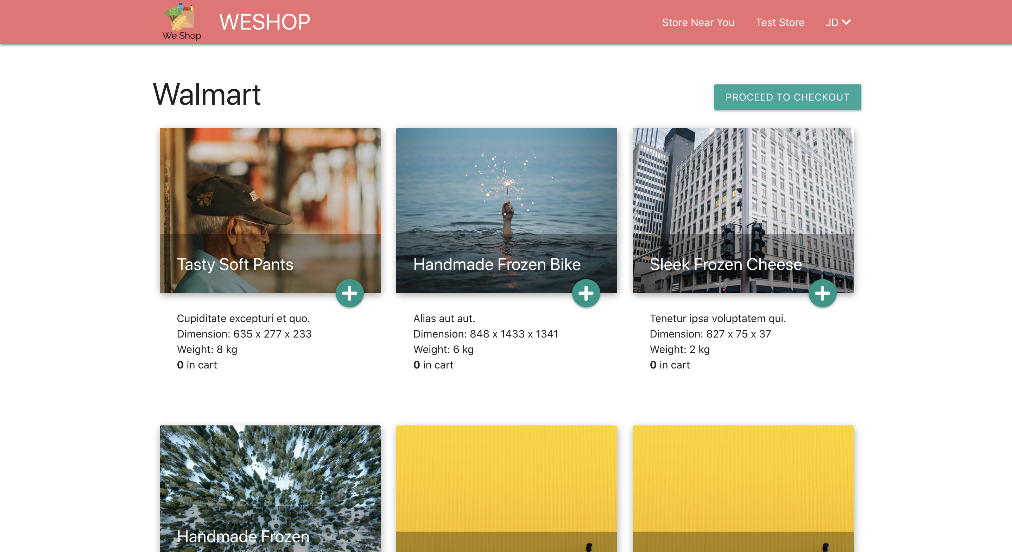
Task: Click the WESHOP title link
Action: click(264, 22)
